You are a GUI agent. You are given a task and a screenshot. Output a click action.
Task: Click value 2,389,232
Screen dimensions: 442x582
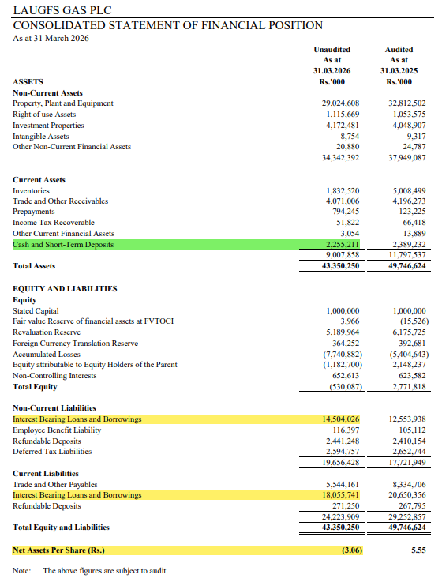point(410,245)
